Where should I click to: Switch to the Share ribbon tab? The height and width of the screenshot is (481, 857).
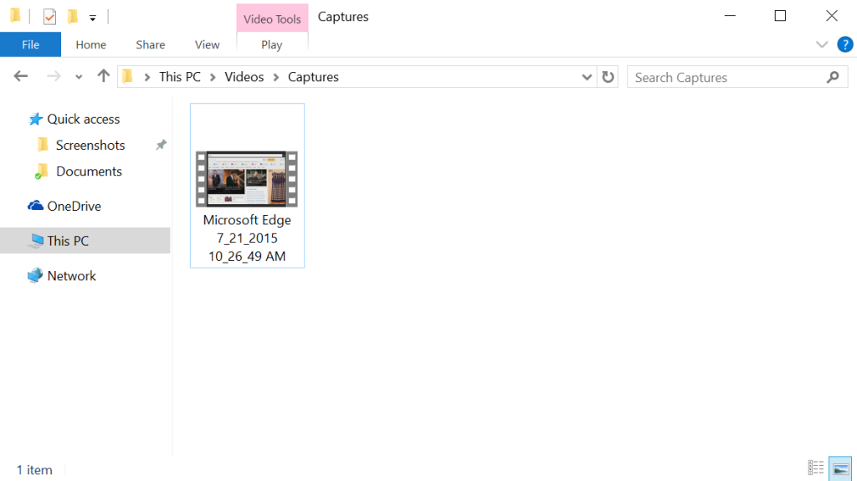pos(151,44)
